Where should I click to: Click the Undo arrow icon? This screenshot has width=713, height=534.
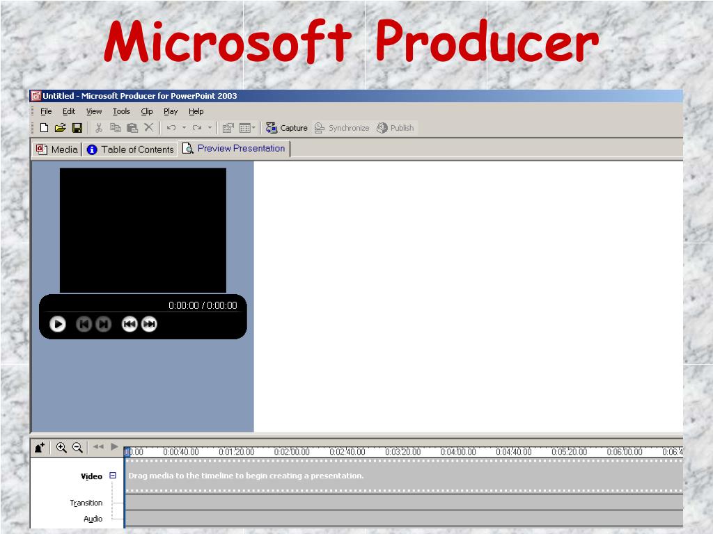pyautogui.click(x=171, y=128)
